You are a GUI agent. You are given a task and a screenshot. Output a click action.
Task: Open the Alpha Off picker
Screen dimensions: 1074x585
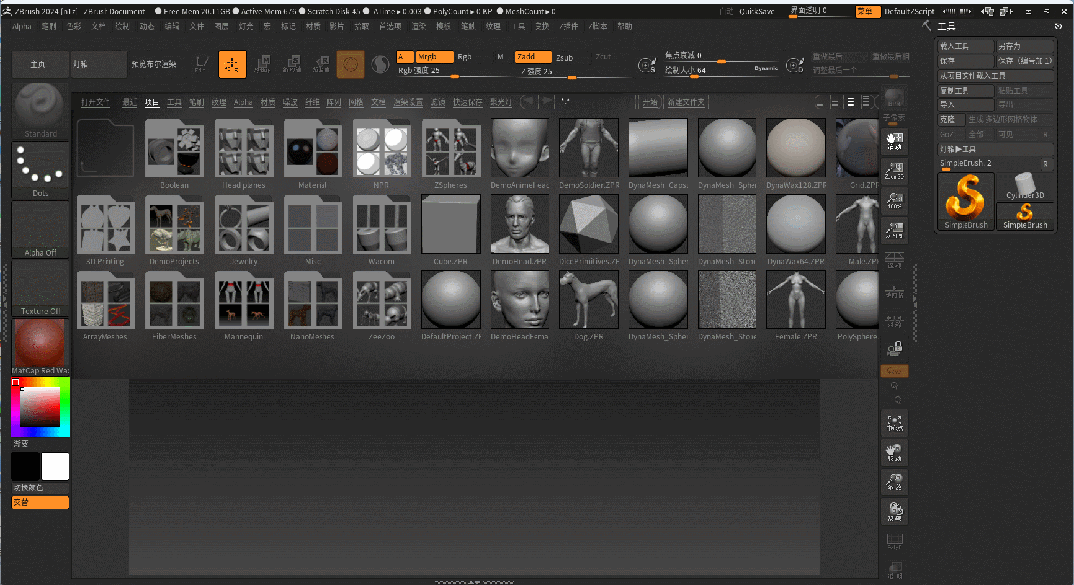[x=39, y=230]
